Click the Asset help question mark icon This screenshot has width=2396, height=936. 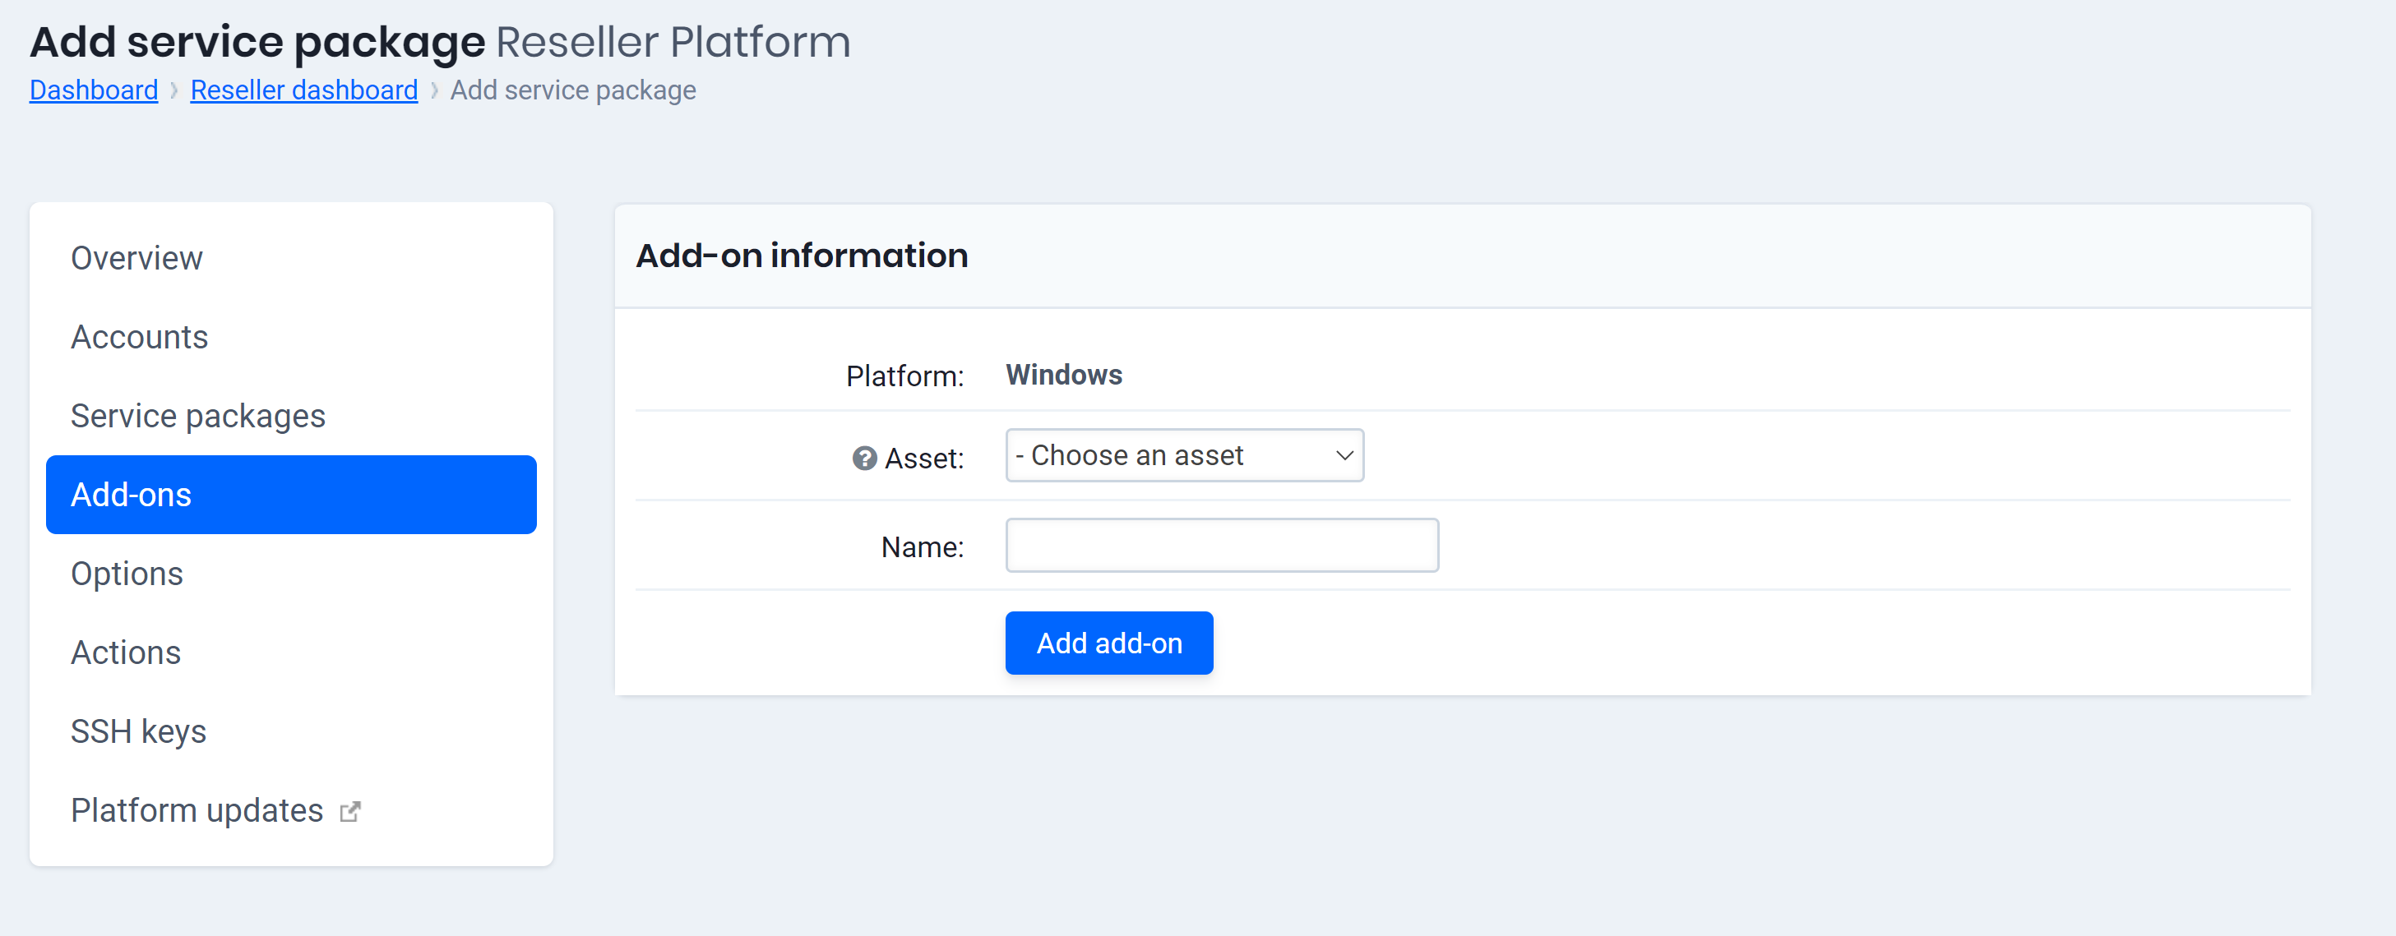click(x=864, y=459)
